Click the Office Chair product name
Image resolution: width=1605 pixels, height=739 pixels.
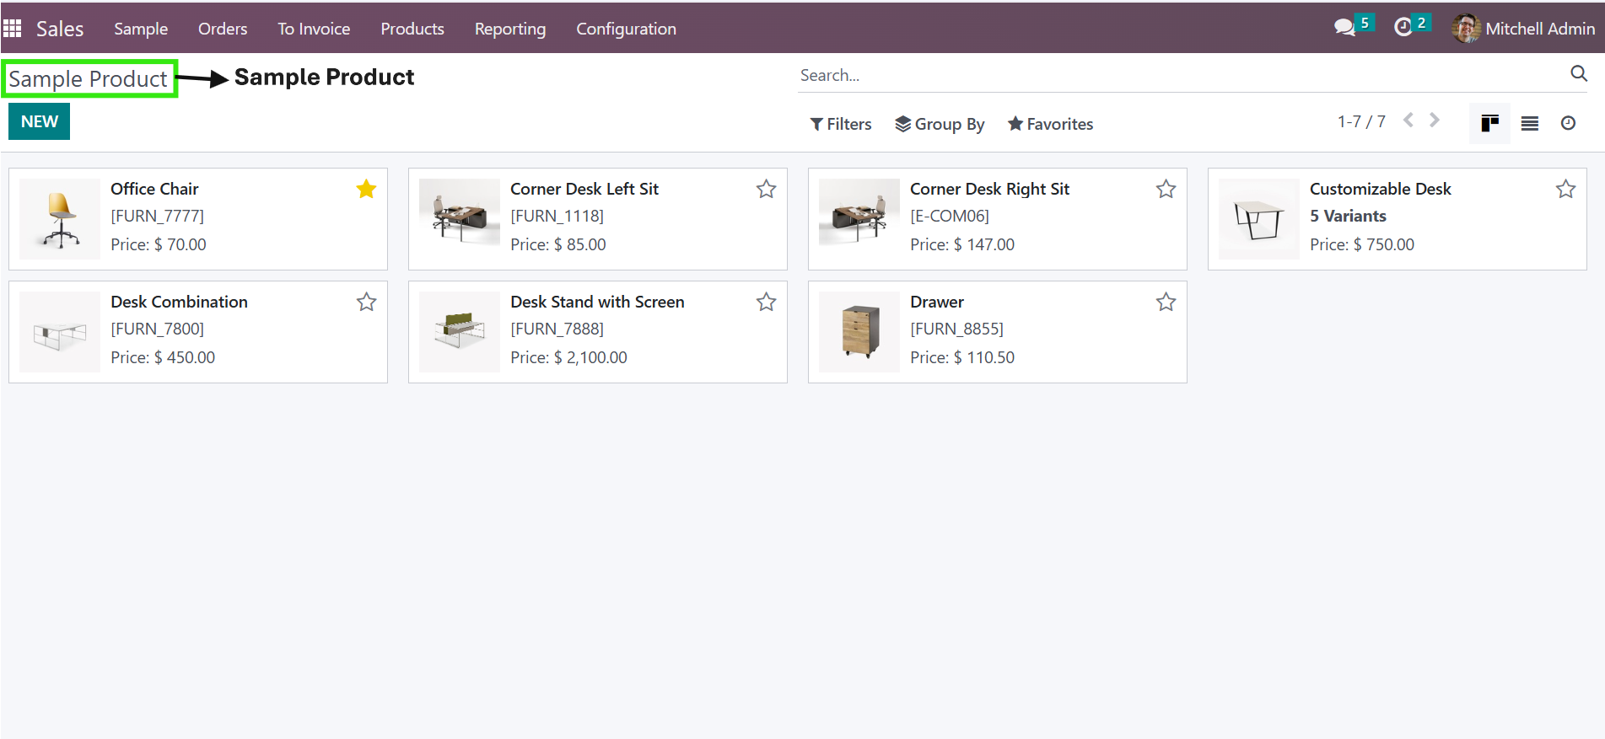[154, 189]
